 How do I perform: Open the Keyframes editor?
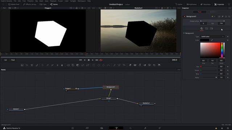(191, 4)
